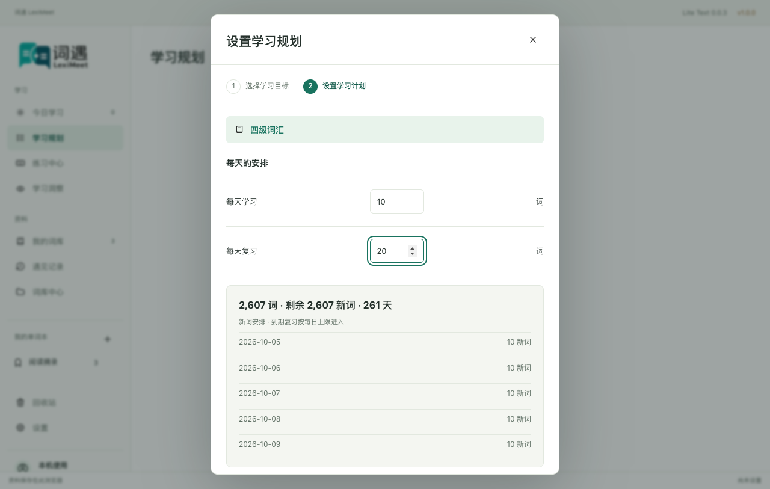Click the eye icon for 学习洞察

20,188
